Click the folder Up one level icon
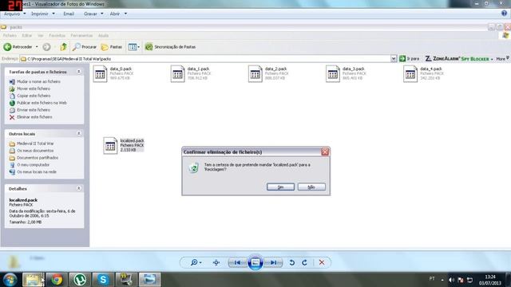 point(64,47)
